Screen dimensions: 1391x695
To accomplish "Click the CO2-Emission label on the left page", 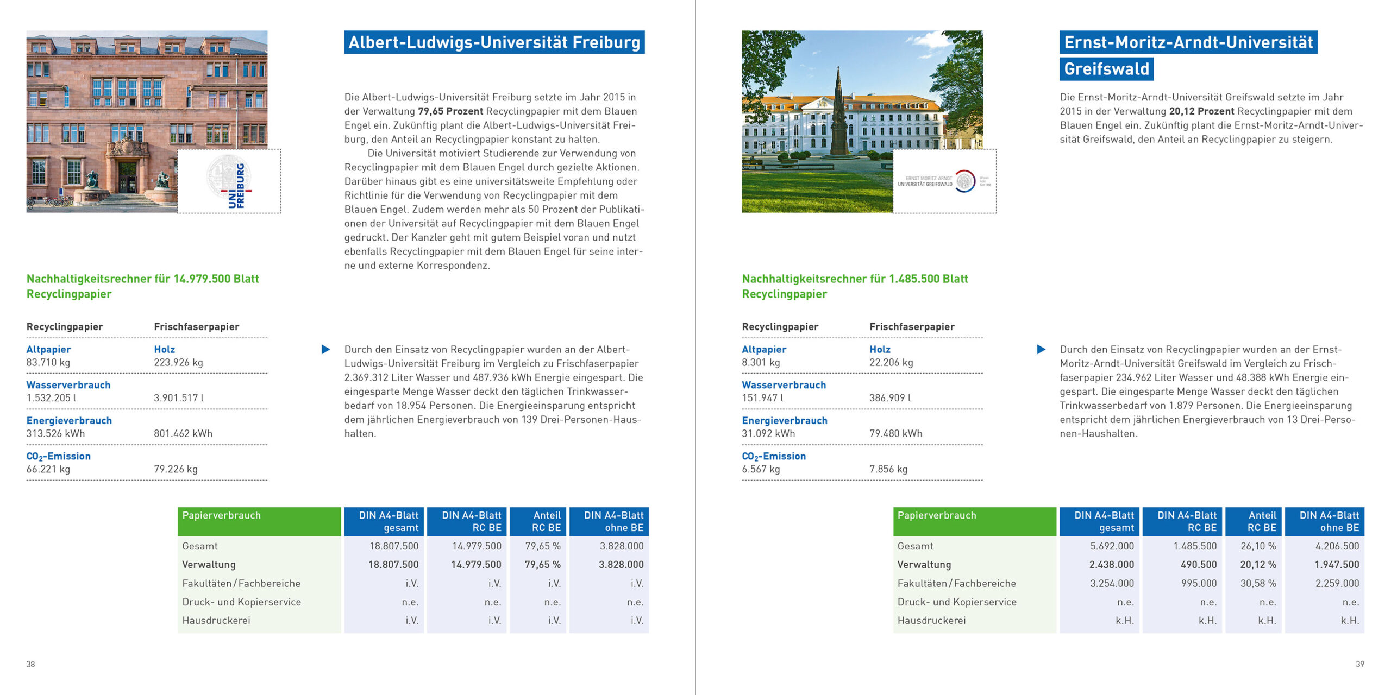I will tap(58, 457).
